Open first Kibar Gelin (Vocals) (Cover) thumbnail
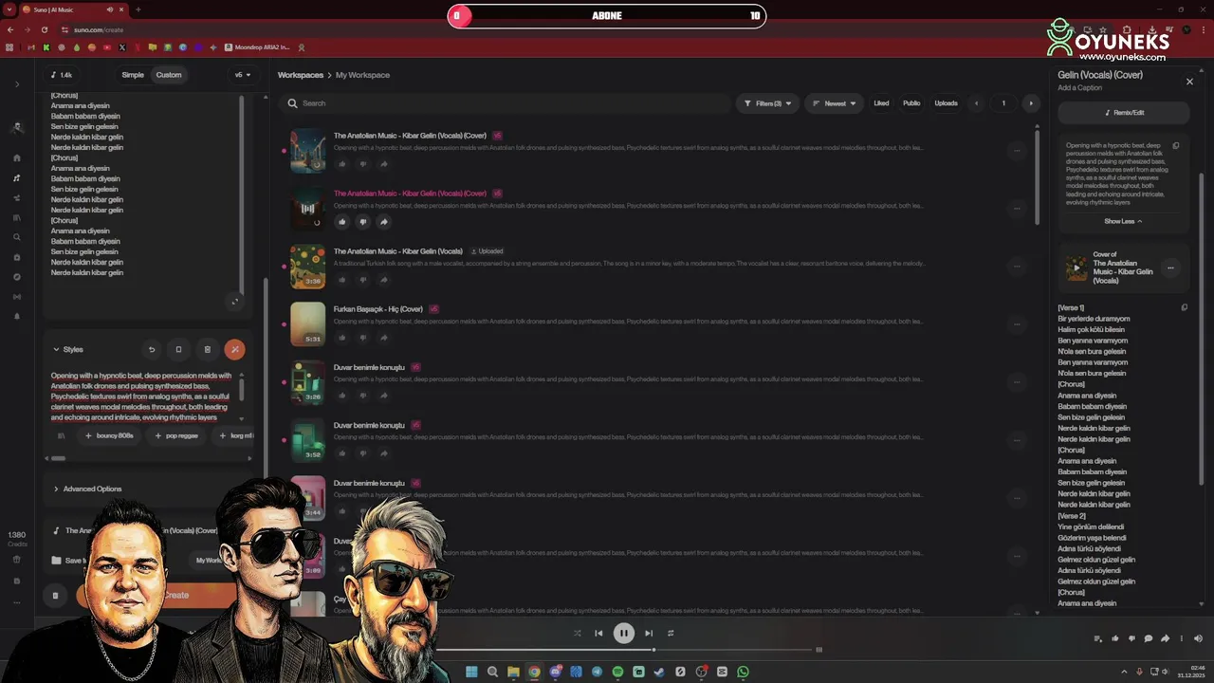Screen dimensions: 1214x683 click(307, 150)
